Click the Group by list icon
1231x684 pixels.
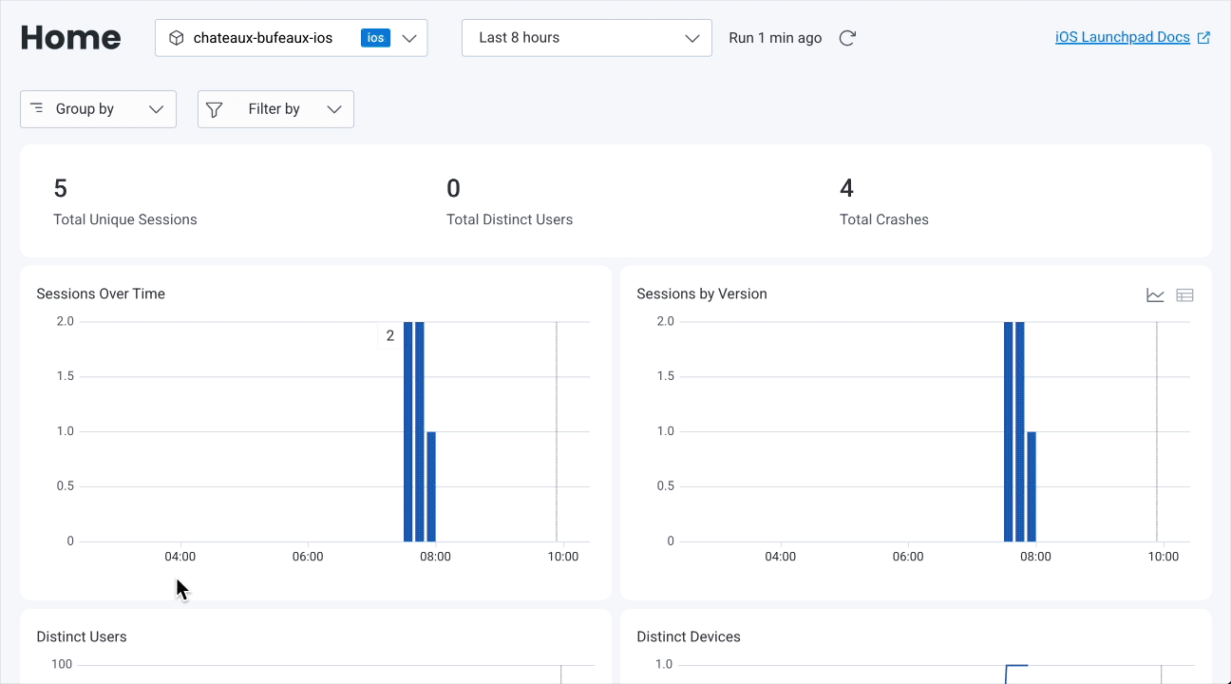pyautogui.click(x=37, y=108)
